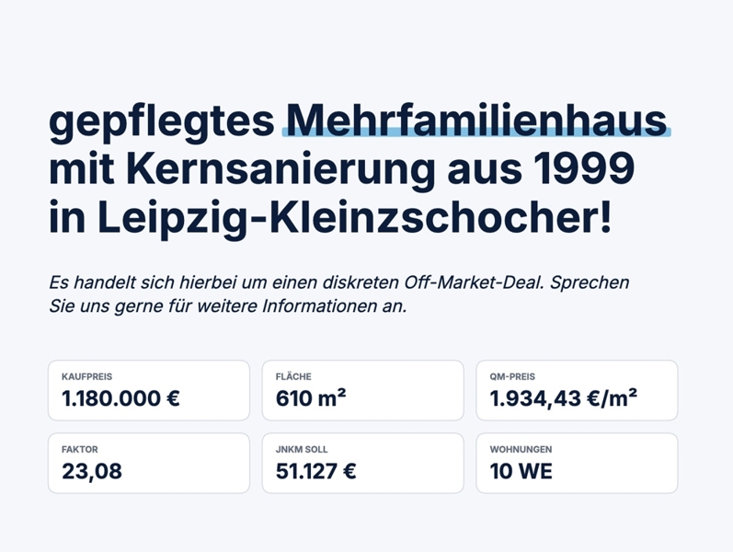Click the highlighted word Mehrfamilienhaus
This screenshot has height=552, width=733.
[x=476, y=121]
